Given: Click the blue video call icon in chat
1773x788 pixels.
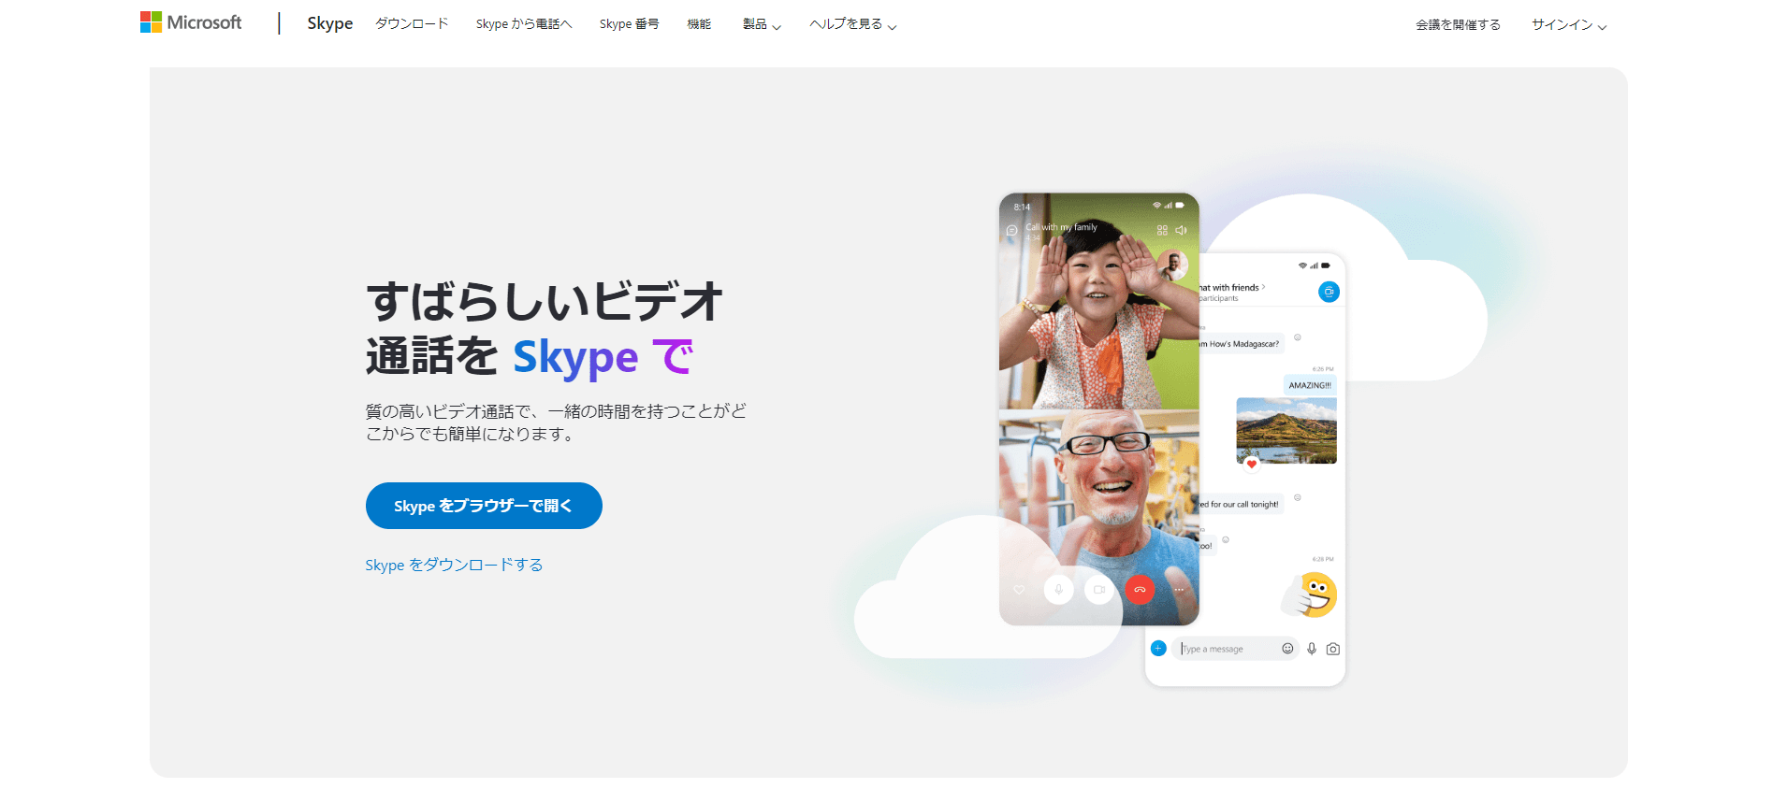Looking at the screenshot, I should pyautogui.click(x=1329, y=292).
